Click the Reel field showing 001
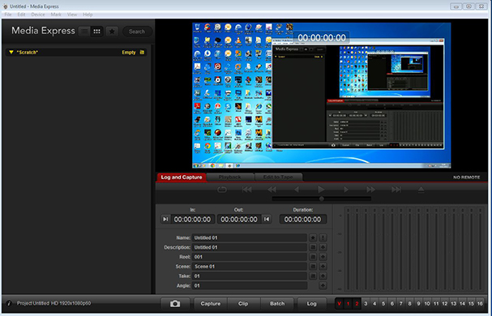This screenshot has width=492, height=316. pos(250,257)
